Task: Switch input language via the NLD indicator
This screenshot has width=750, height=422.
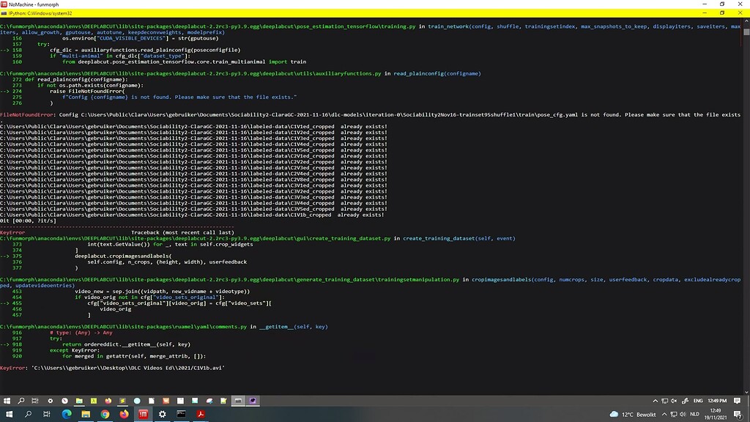Action: (x=694, y=414)
